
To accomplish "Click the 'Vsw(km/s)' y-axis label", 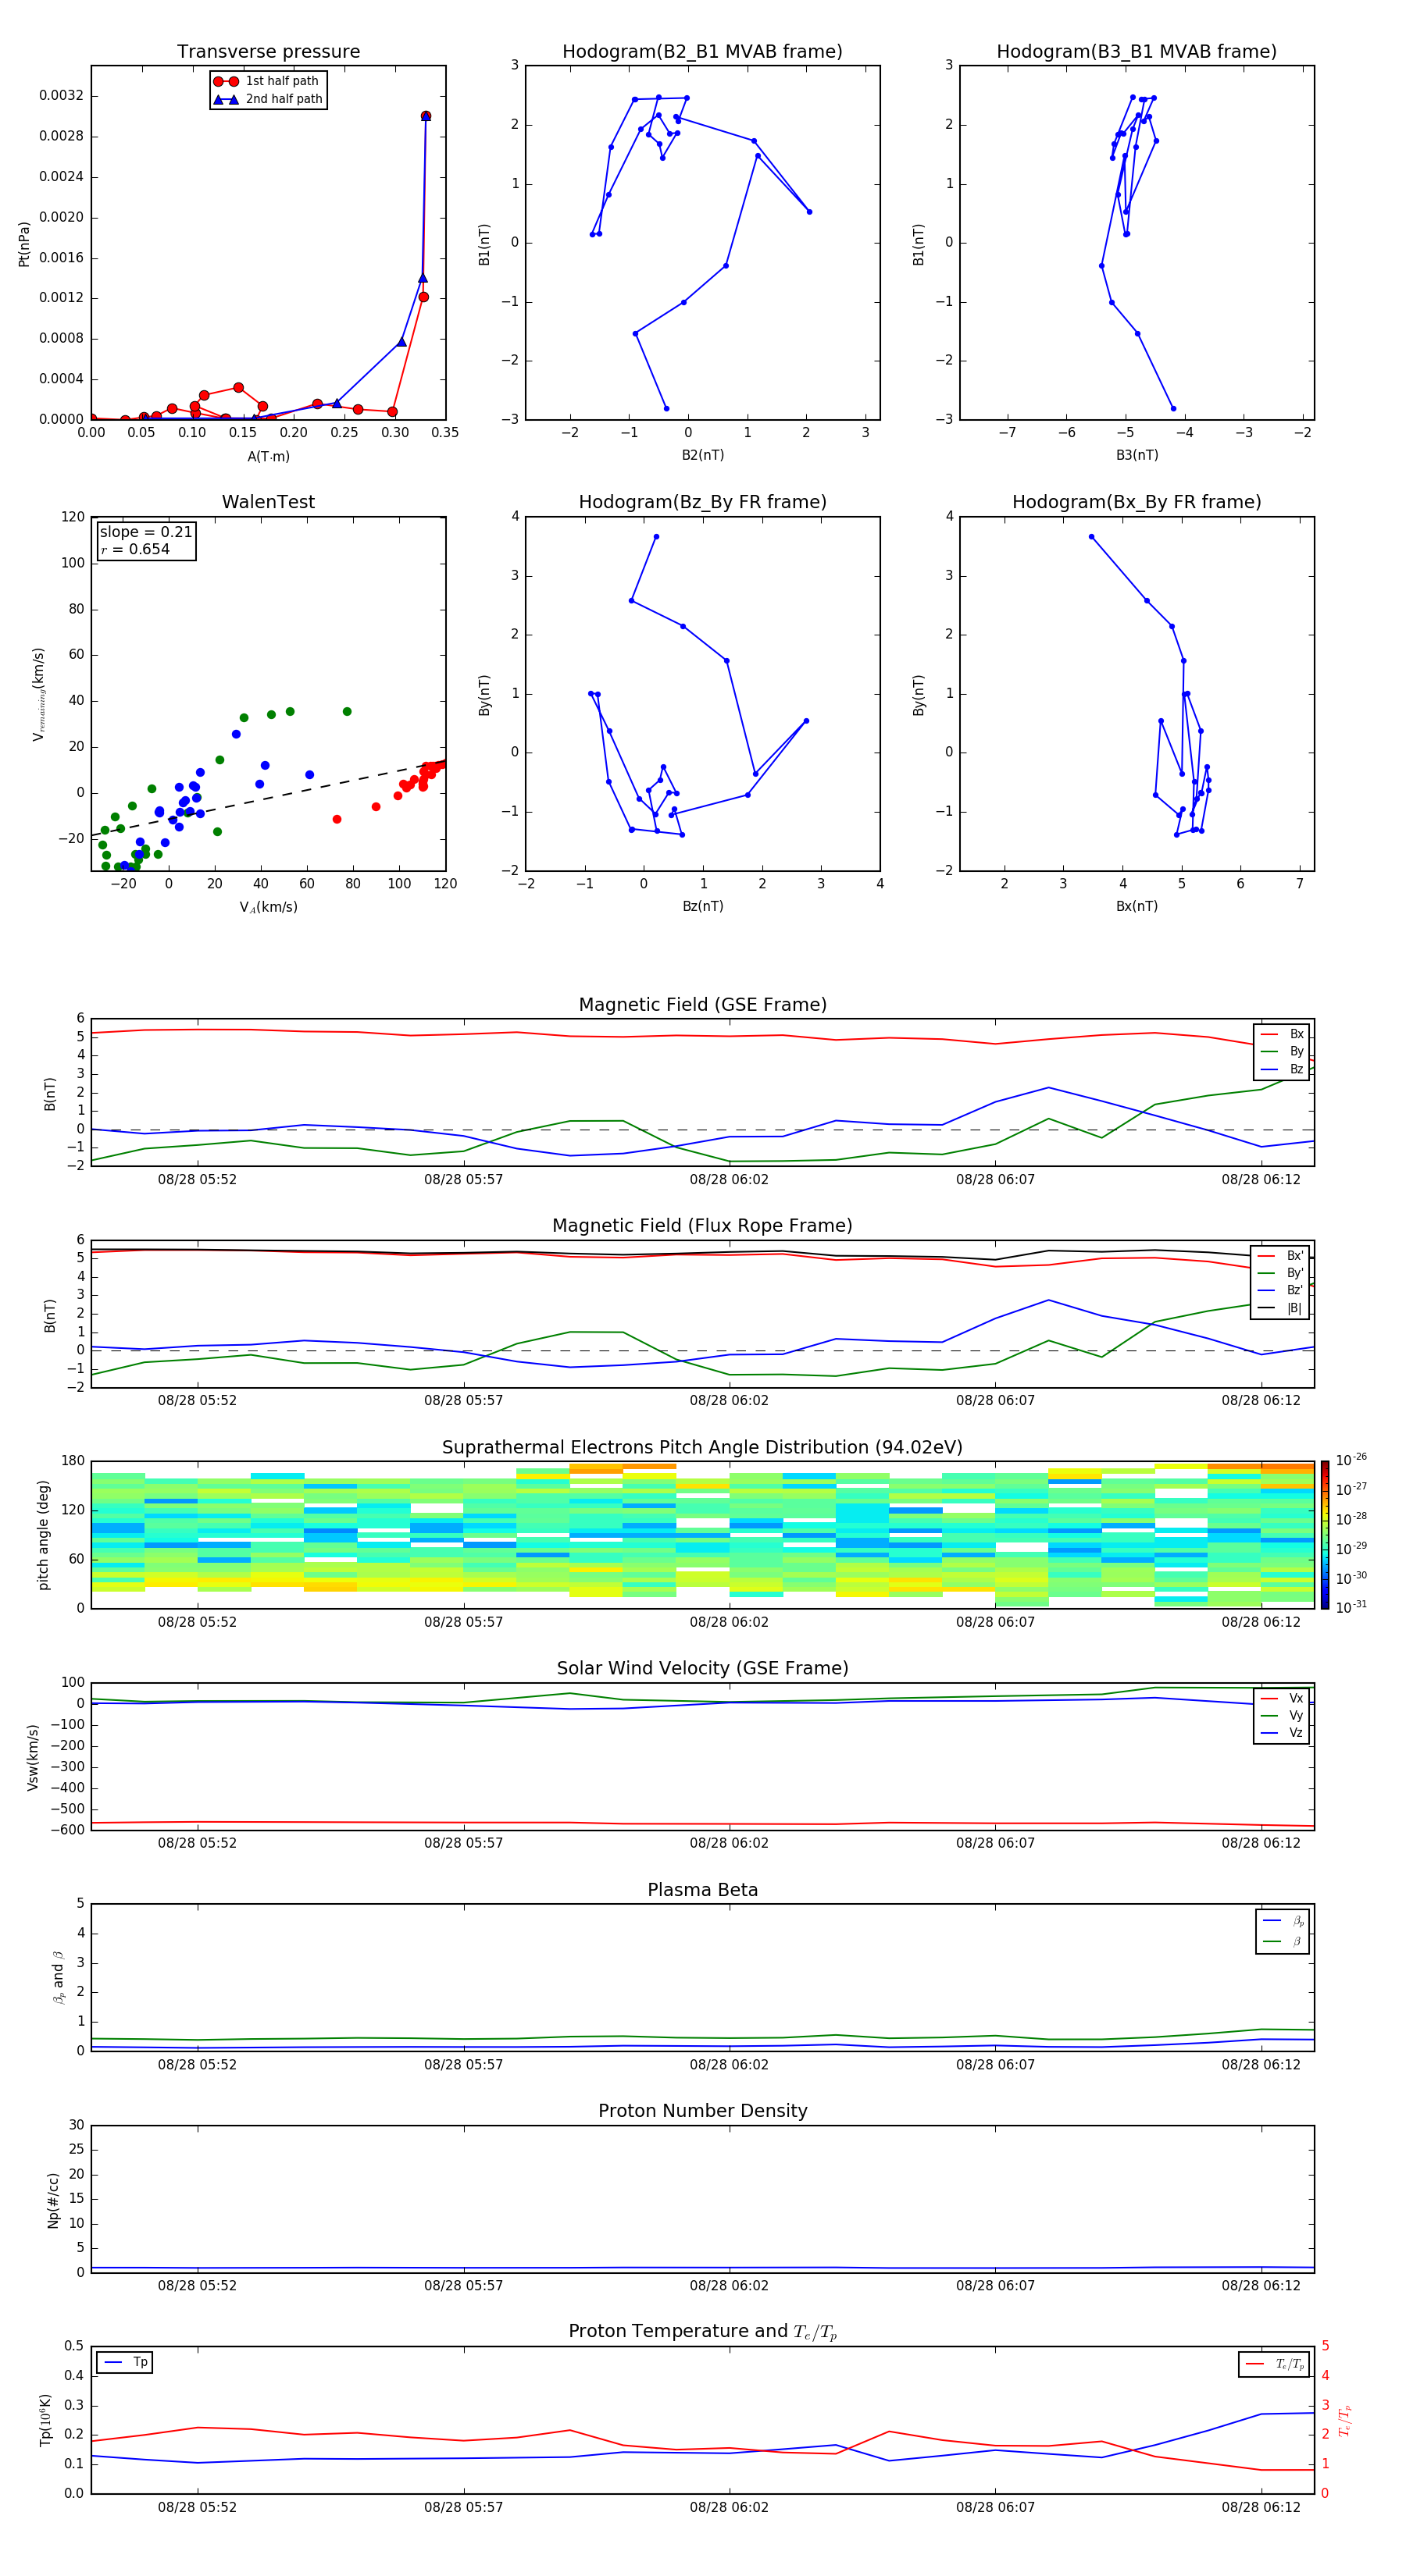I will coord(33,1757).
